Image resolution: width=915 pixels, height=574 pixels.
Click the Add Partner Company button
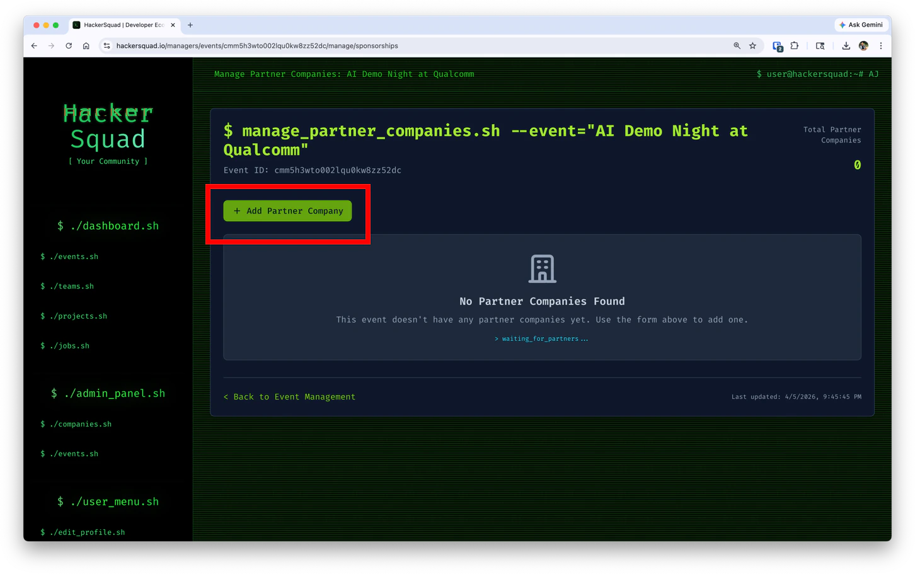(287, 210)
